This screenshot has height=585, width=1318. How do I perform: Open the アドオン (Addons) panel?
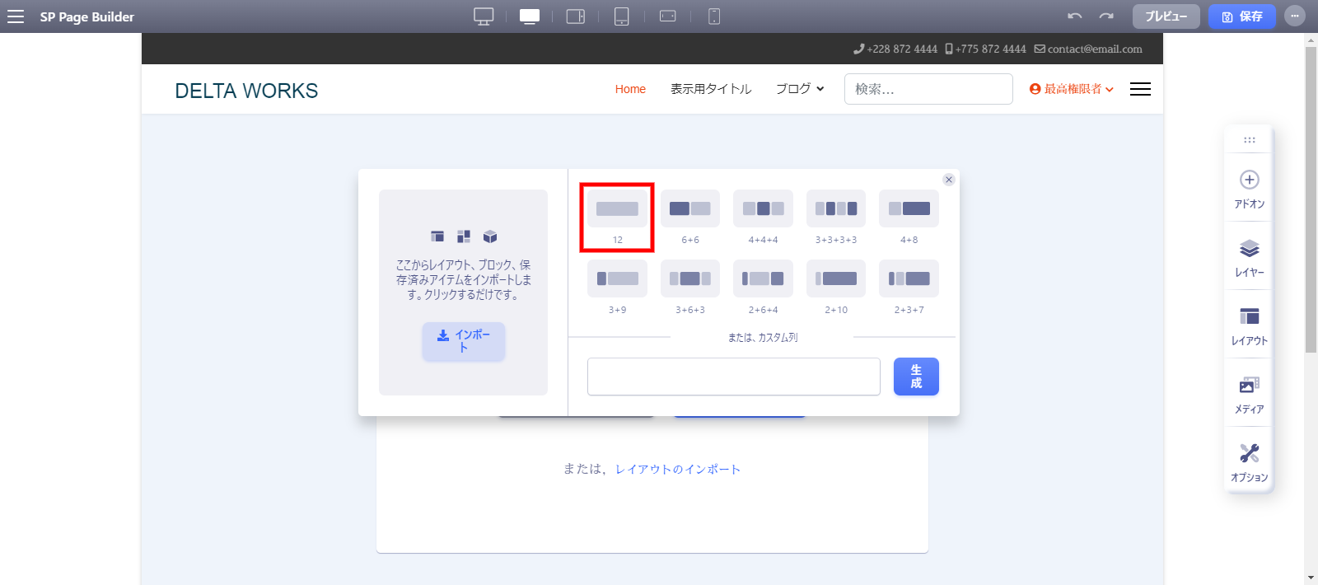click(1249, 189)
